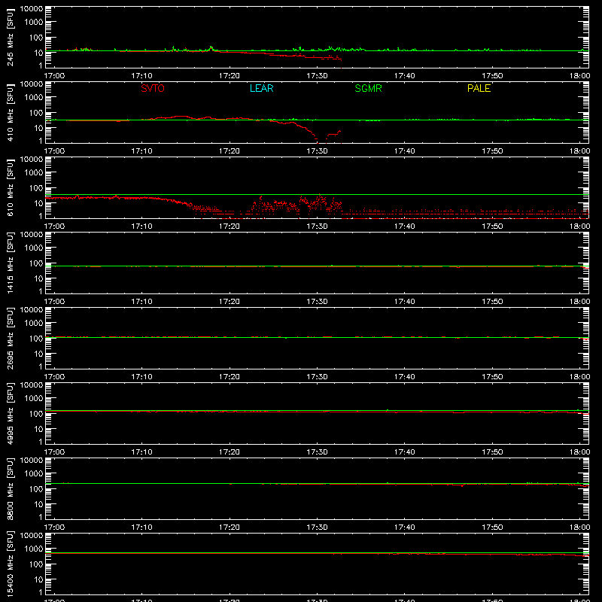Click the 17:40 tick label below 1415 MHz plot
This screenshot has width=602, height=602.
(x=404, y=302)
